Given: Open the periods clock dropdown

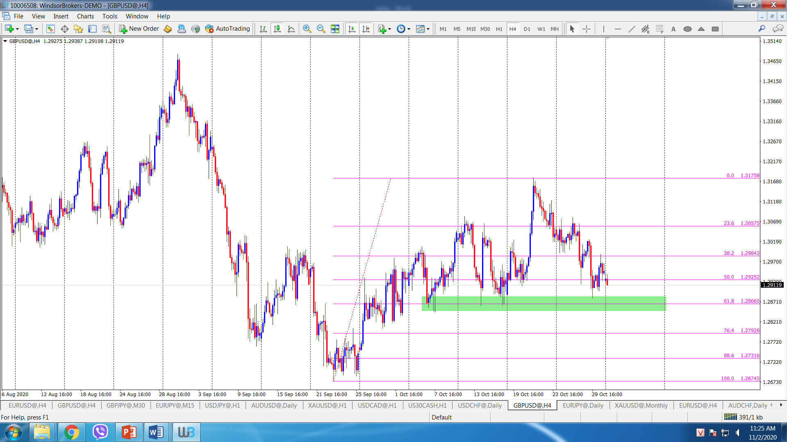Looking at the screenshot, I should point(403,29).
